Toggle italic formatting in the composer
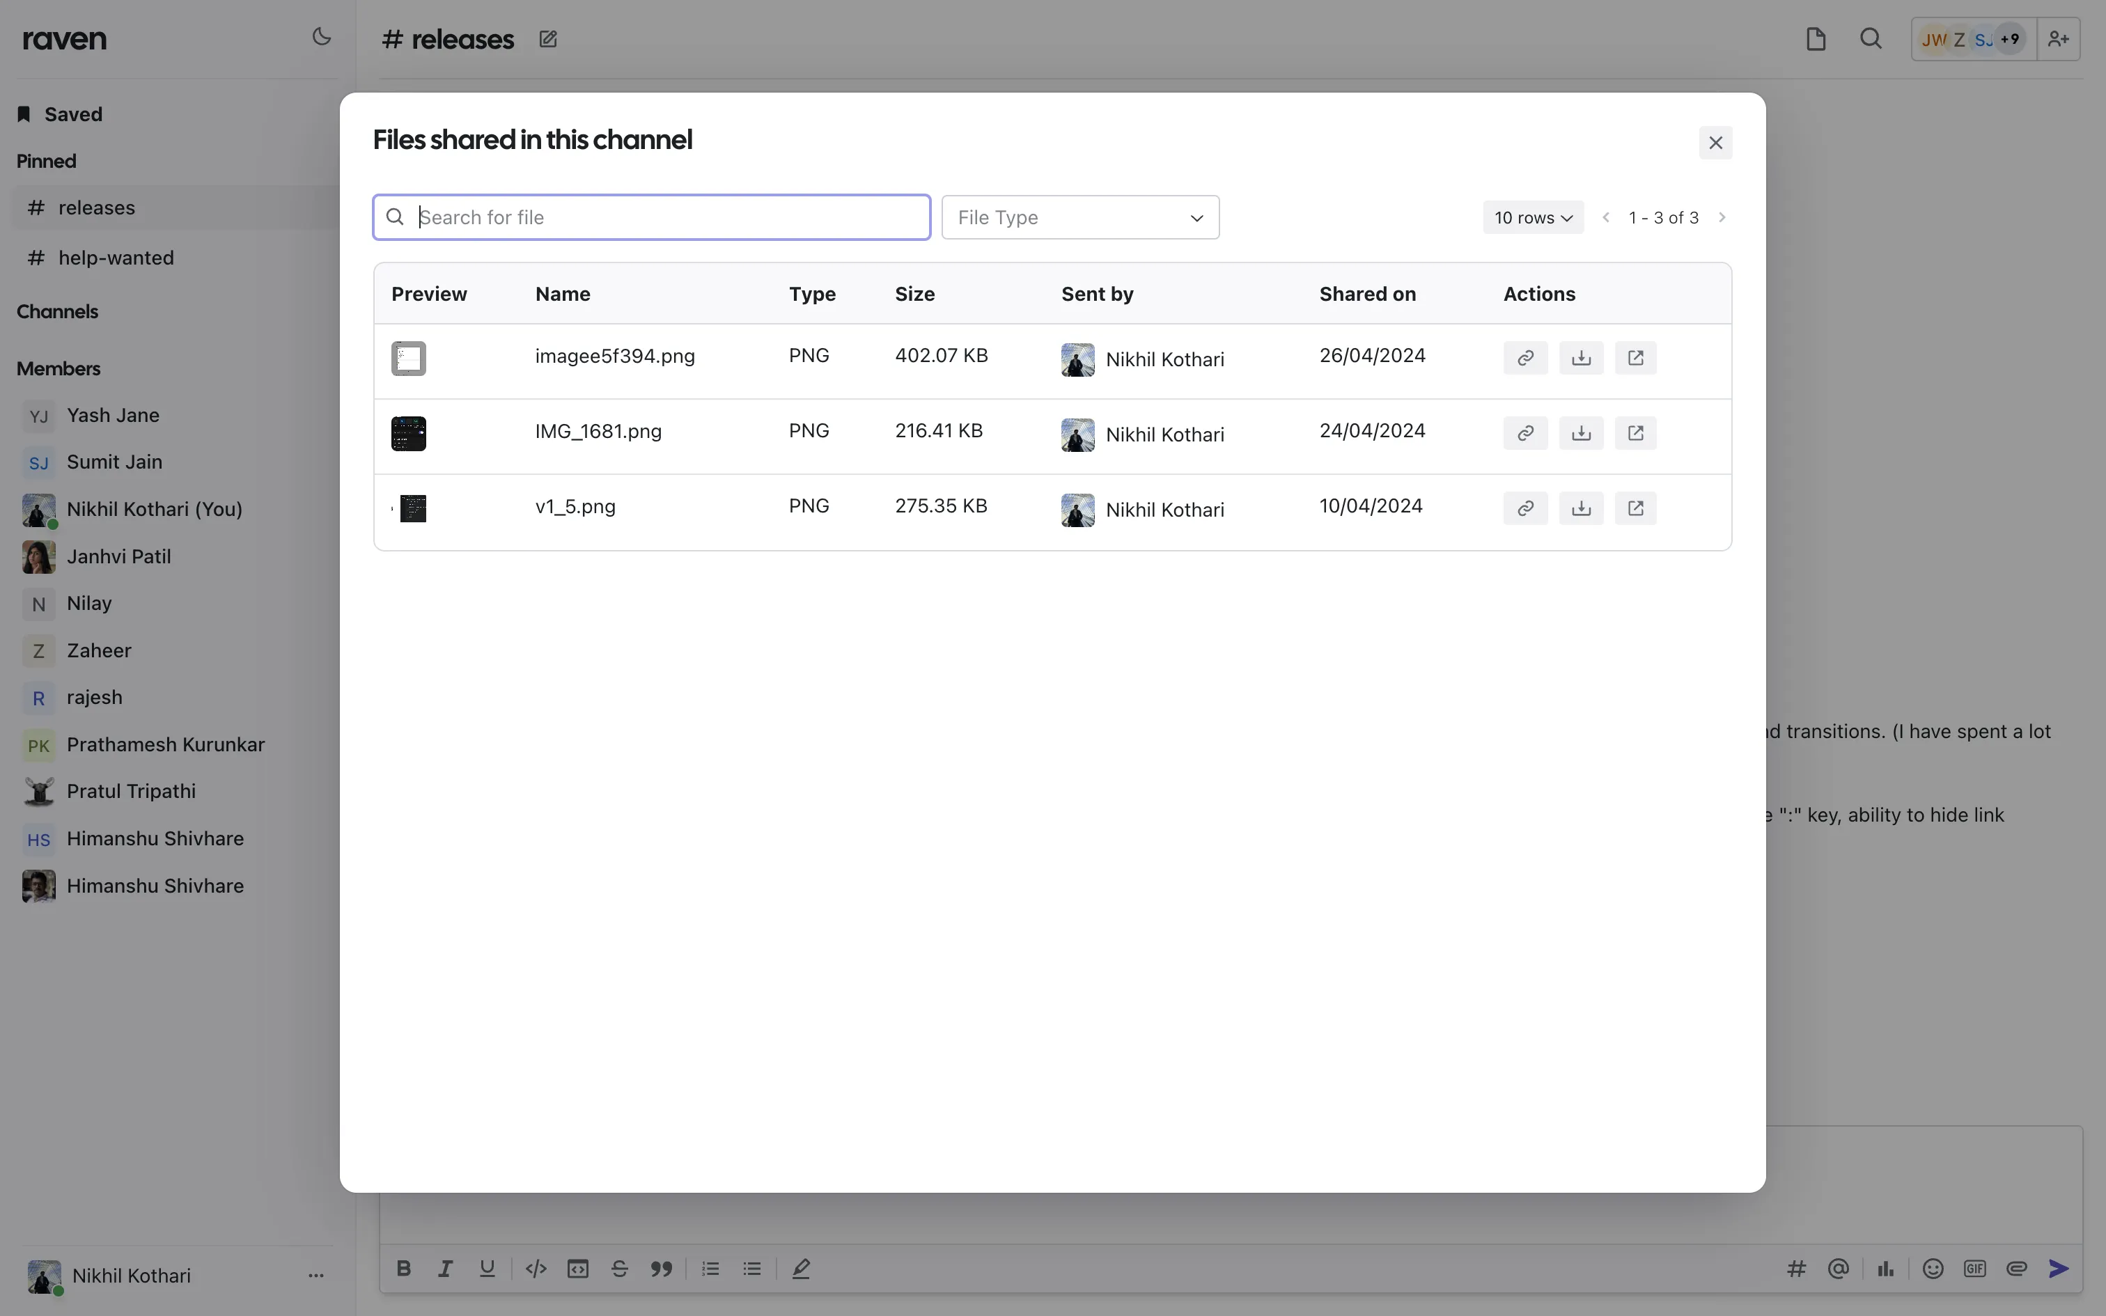 445,1268
